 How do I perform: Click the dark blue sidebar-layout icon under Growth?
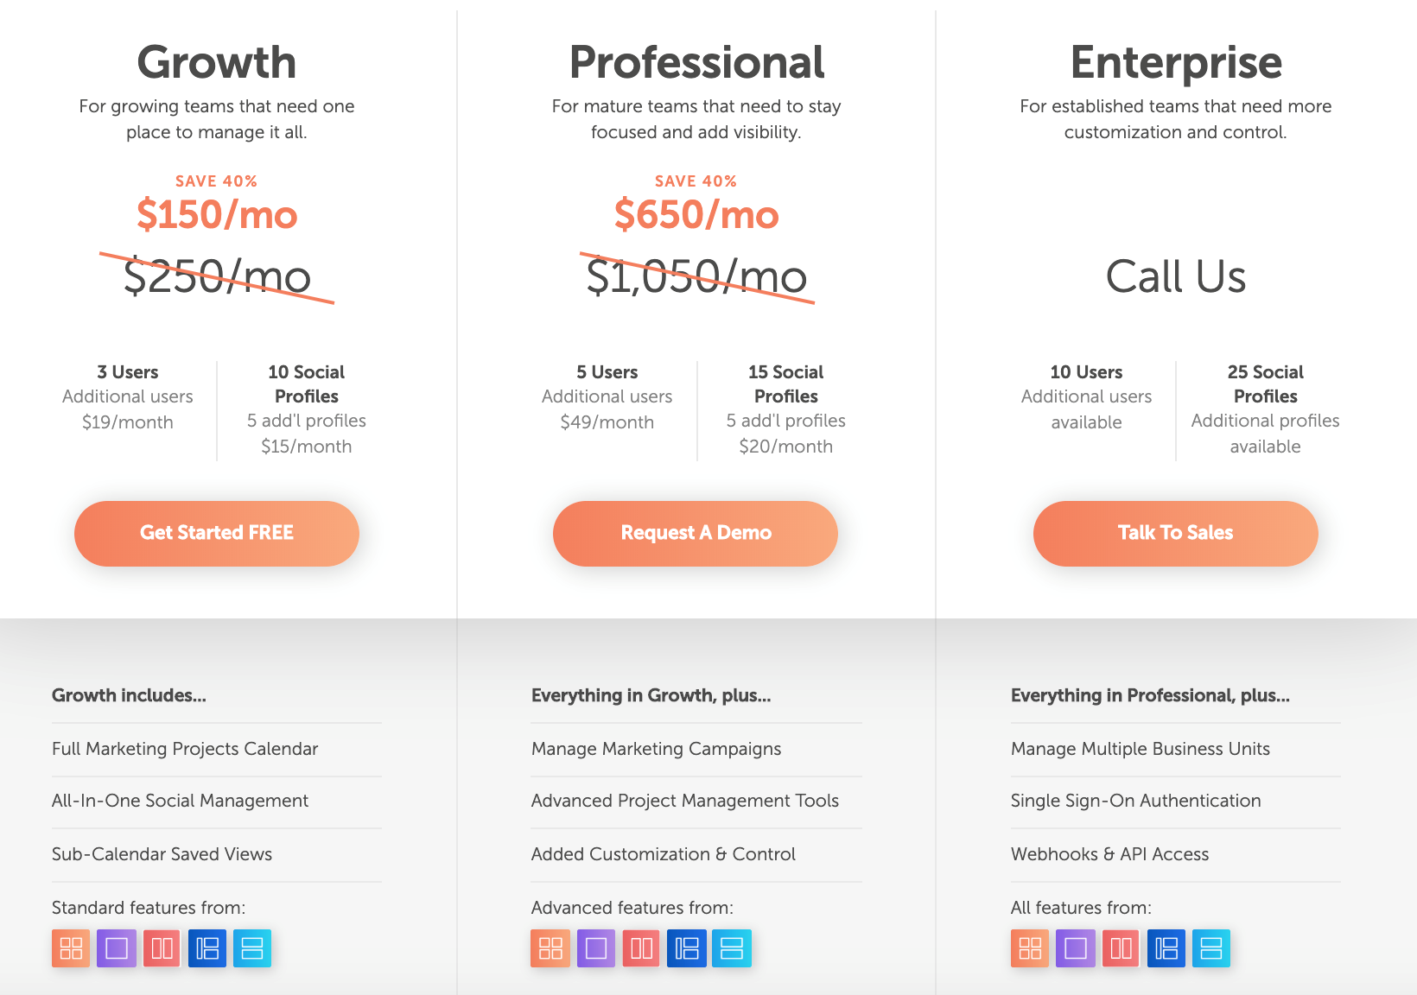point(207,947)
